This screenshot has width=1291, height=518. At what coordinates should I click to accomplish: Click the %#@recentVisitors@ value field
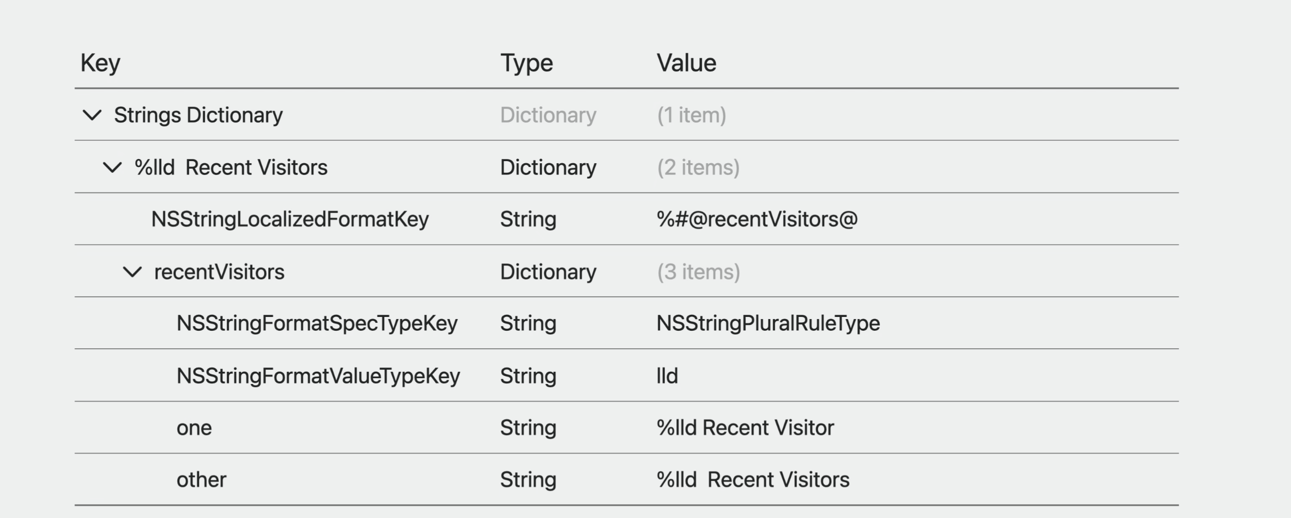click(757, 219)
